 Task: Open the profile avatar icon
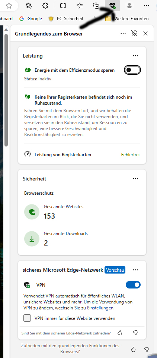[x=129, y=6]
